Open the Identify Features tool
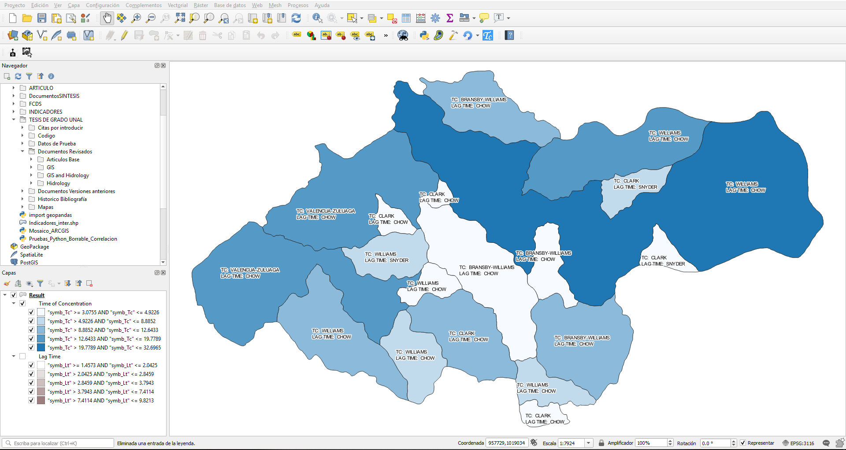Viewport: 846px width, 450px height. coord(317,18)
